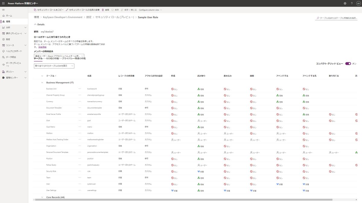This screenshot has height=203, width=362.
Task: Click the settings gear in the top bar
Action: click(345, 3)
